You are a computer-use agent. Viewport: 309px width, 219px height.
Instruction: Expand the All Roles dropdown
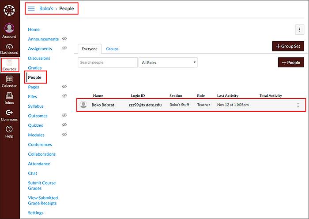(168, 62)
